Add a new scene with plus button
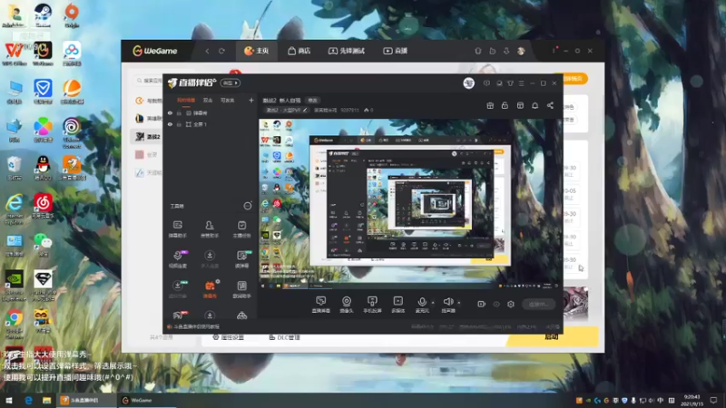 click(x=251, y=100)
